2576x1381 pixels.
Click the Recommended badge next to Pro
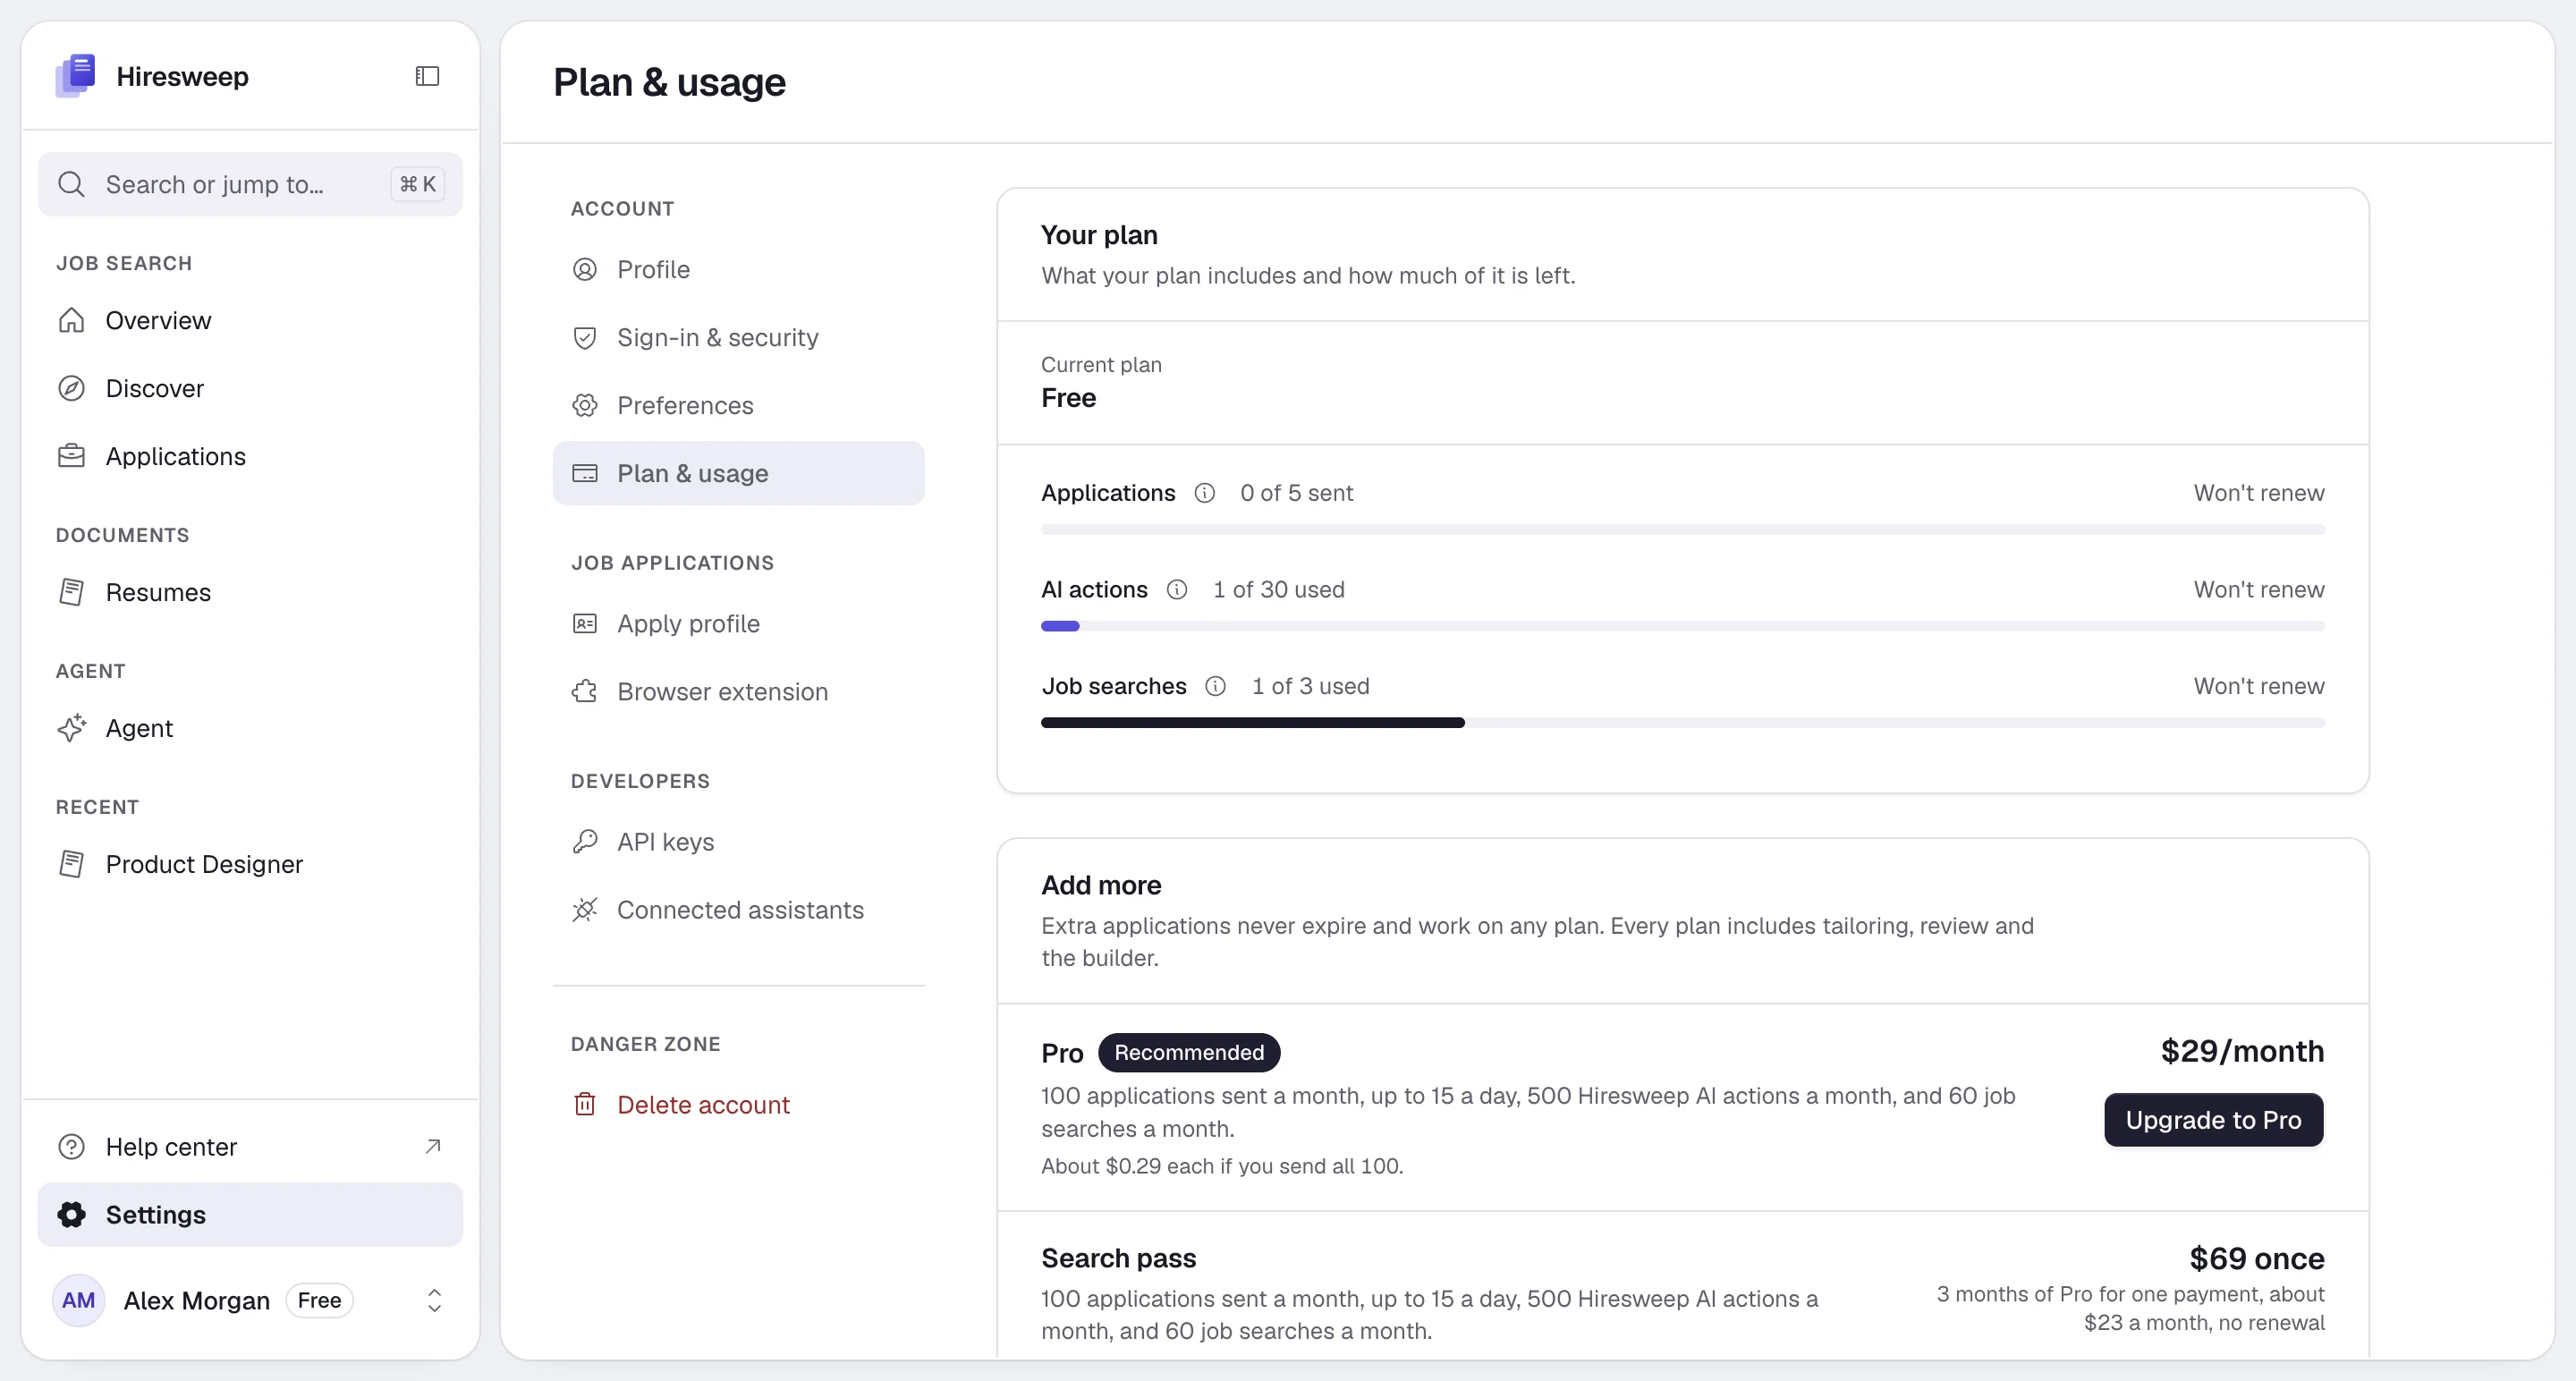click(x=1189, y=1052)
